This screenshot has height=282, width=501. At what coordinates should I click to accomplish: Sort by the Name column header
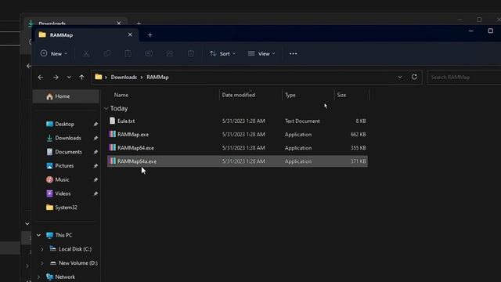tap(121, 95)
